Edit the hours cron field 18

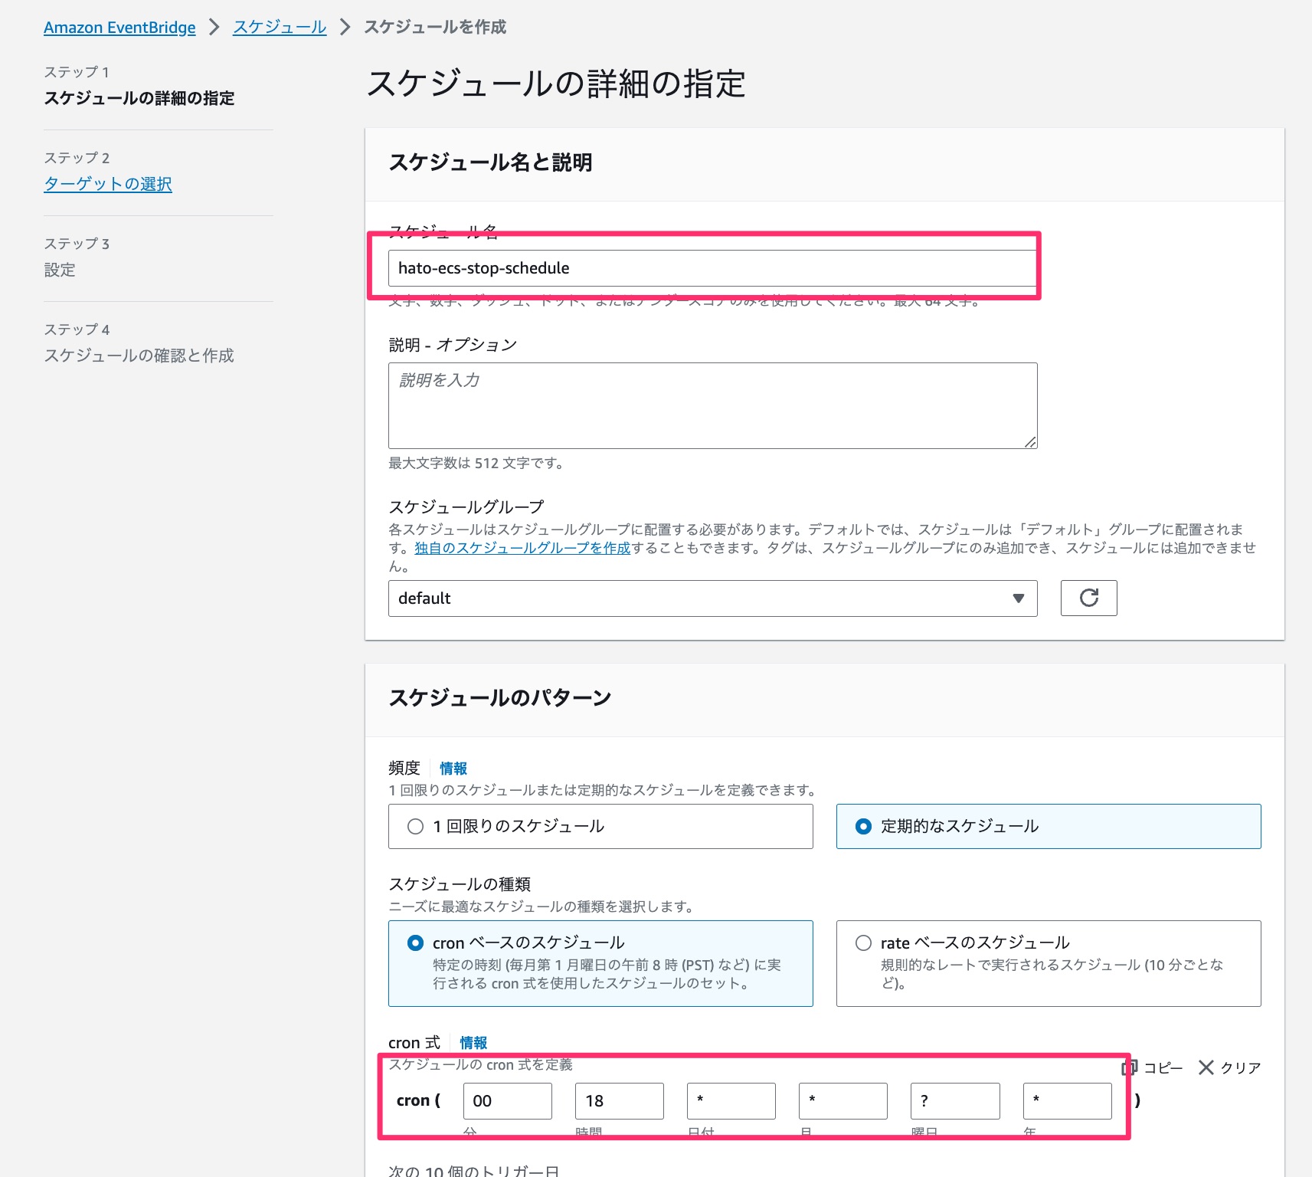[x=619, y=1100]
